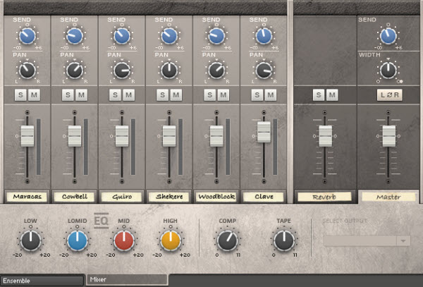Click the Cowbell PAN knob
The image size is (423, 287).
point(75,71)
